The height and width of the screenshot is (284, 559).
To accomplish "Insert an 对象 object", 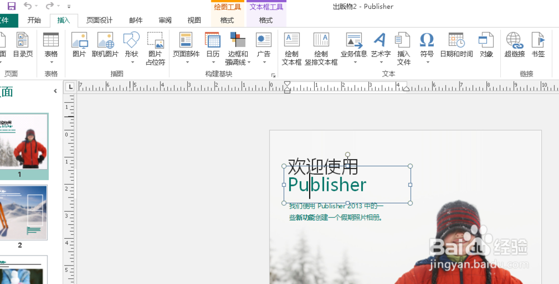I will click(x=486, y=45).
